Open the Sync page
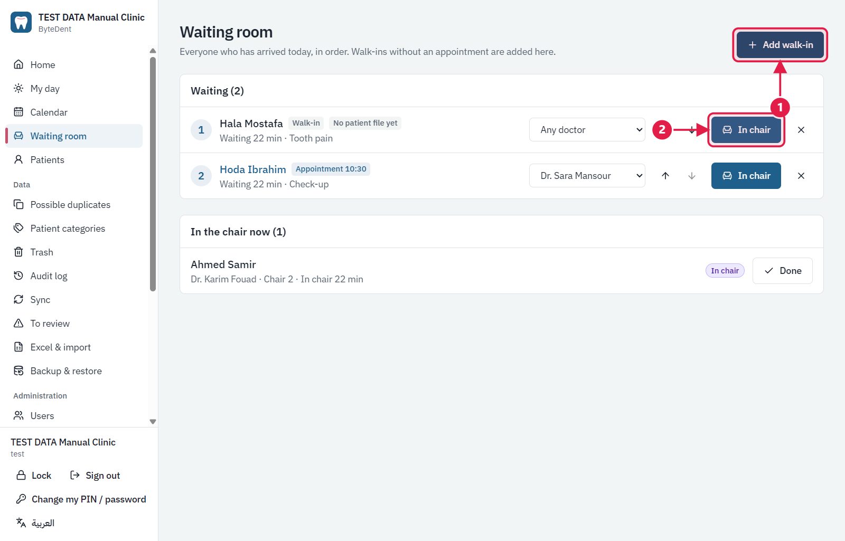This screenshot has height=541, width=845. (74, 300)
